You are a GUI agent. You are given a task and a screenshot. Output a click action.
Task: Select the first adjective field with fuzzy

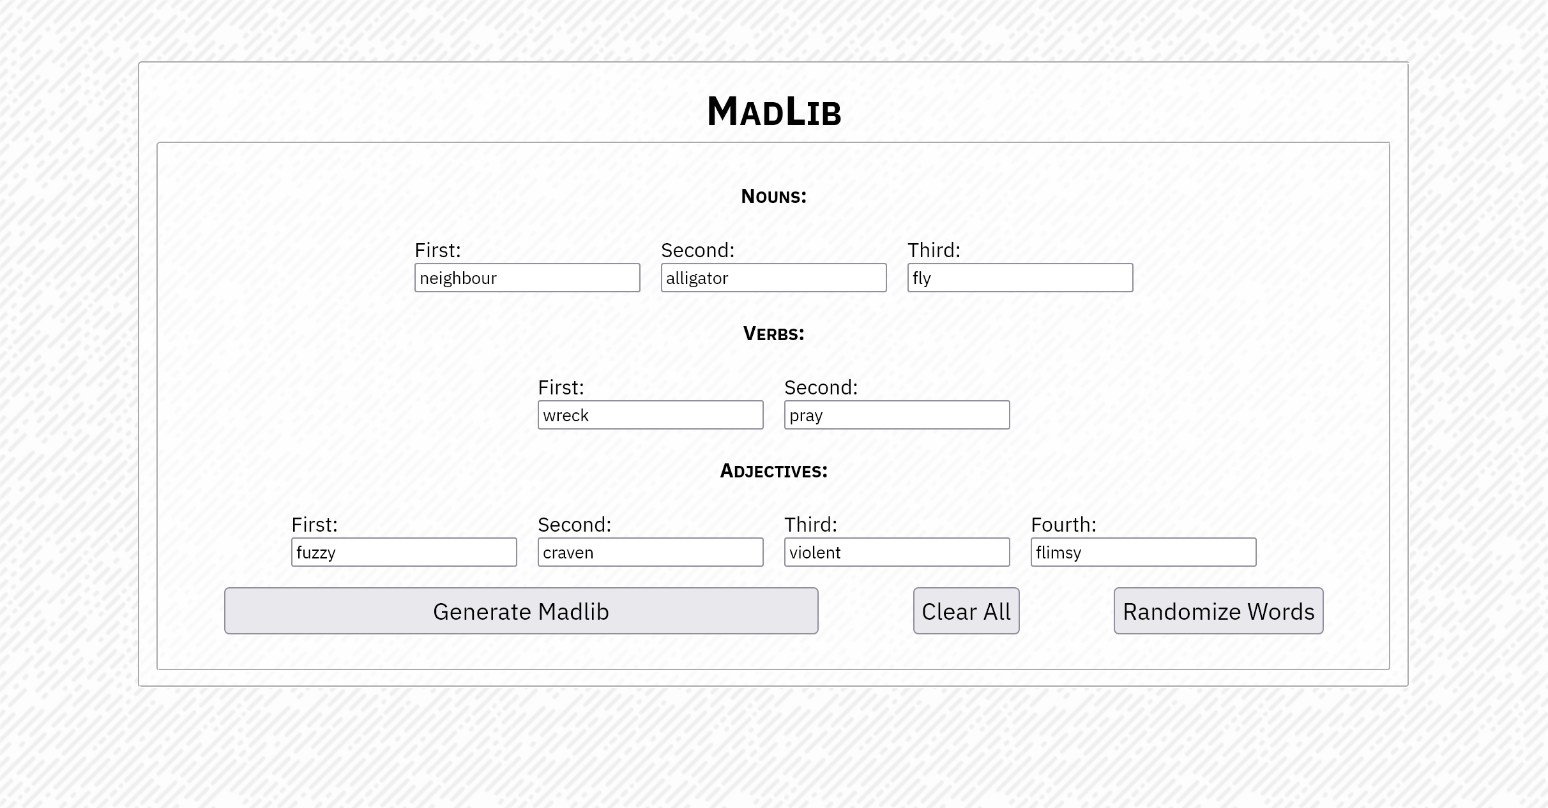tap(404, 552)
